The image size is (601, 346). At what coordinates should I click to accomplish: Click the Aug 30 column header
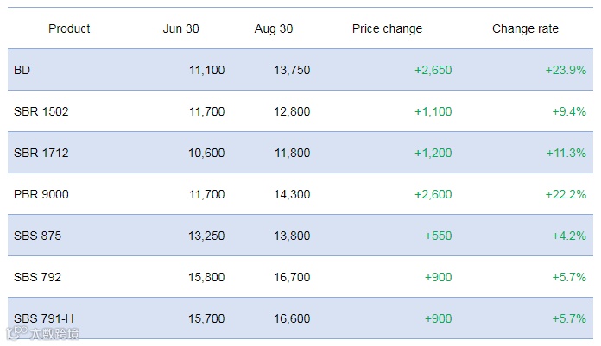274,28
